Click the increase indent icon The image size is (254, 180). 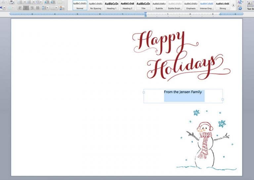53,2
